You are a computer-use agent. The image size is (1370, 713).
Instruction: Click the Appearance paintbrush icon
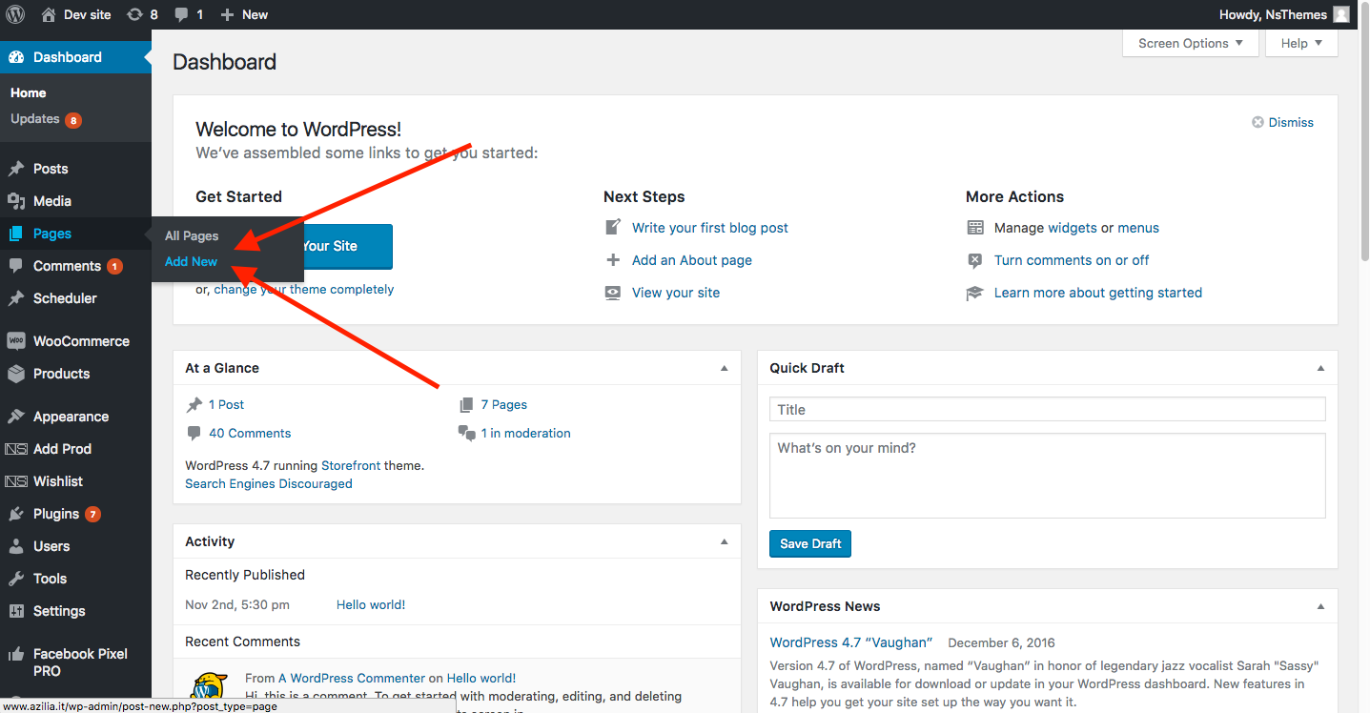(16, 417)
